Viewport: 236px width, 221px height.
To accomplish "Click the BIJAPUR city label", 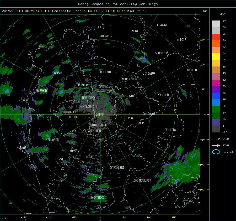I will [x=106, y=36].
